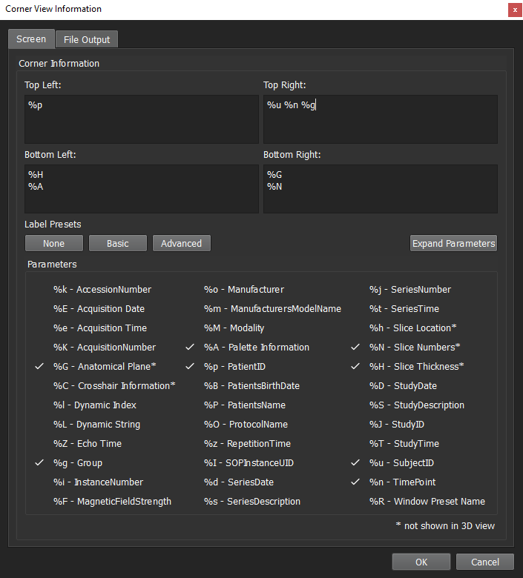Apply the Advanced label preset
The height and width of the screenshot is (578, 523).
point(181,243)
